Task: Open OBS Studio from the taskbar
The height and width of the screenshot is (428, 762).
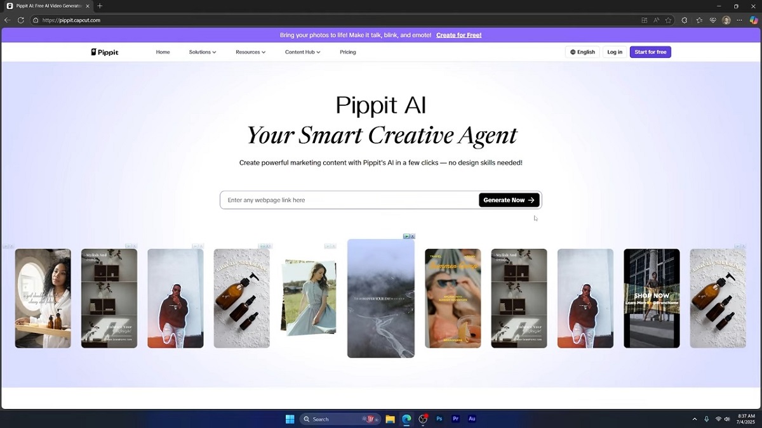Action: click(x=423, y=419)
